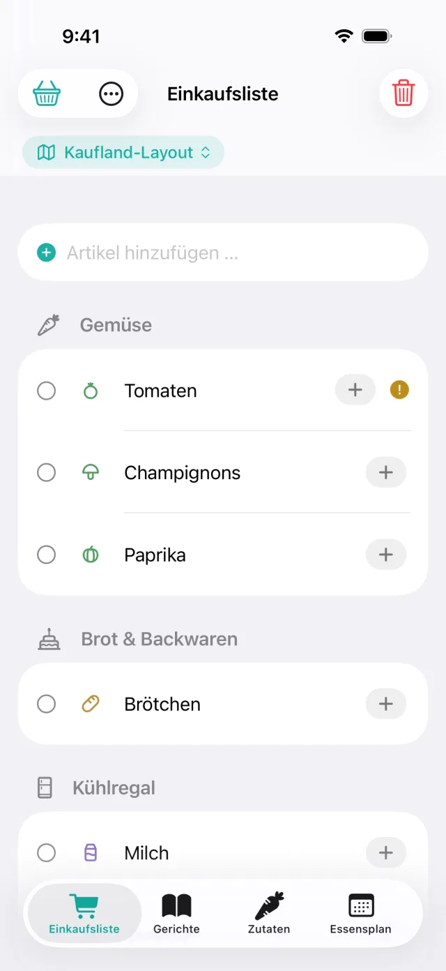Expand plus button on Milch row
Screen dimensions: 446x971
click(386, 852)
